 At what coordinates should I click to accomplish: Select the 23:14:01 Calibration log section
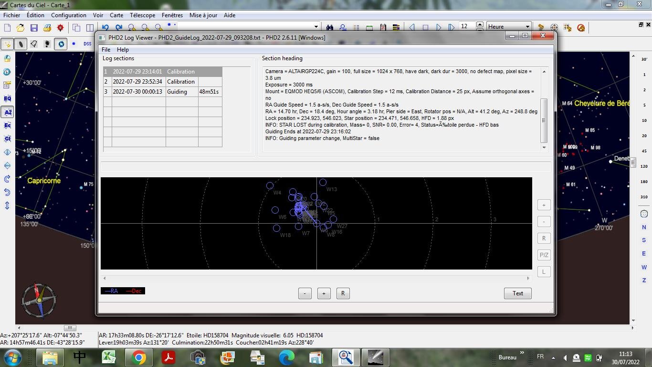pos(163,72)
